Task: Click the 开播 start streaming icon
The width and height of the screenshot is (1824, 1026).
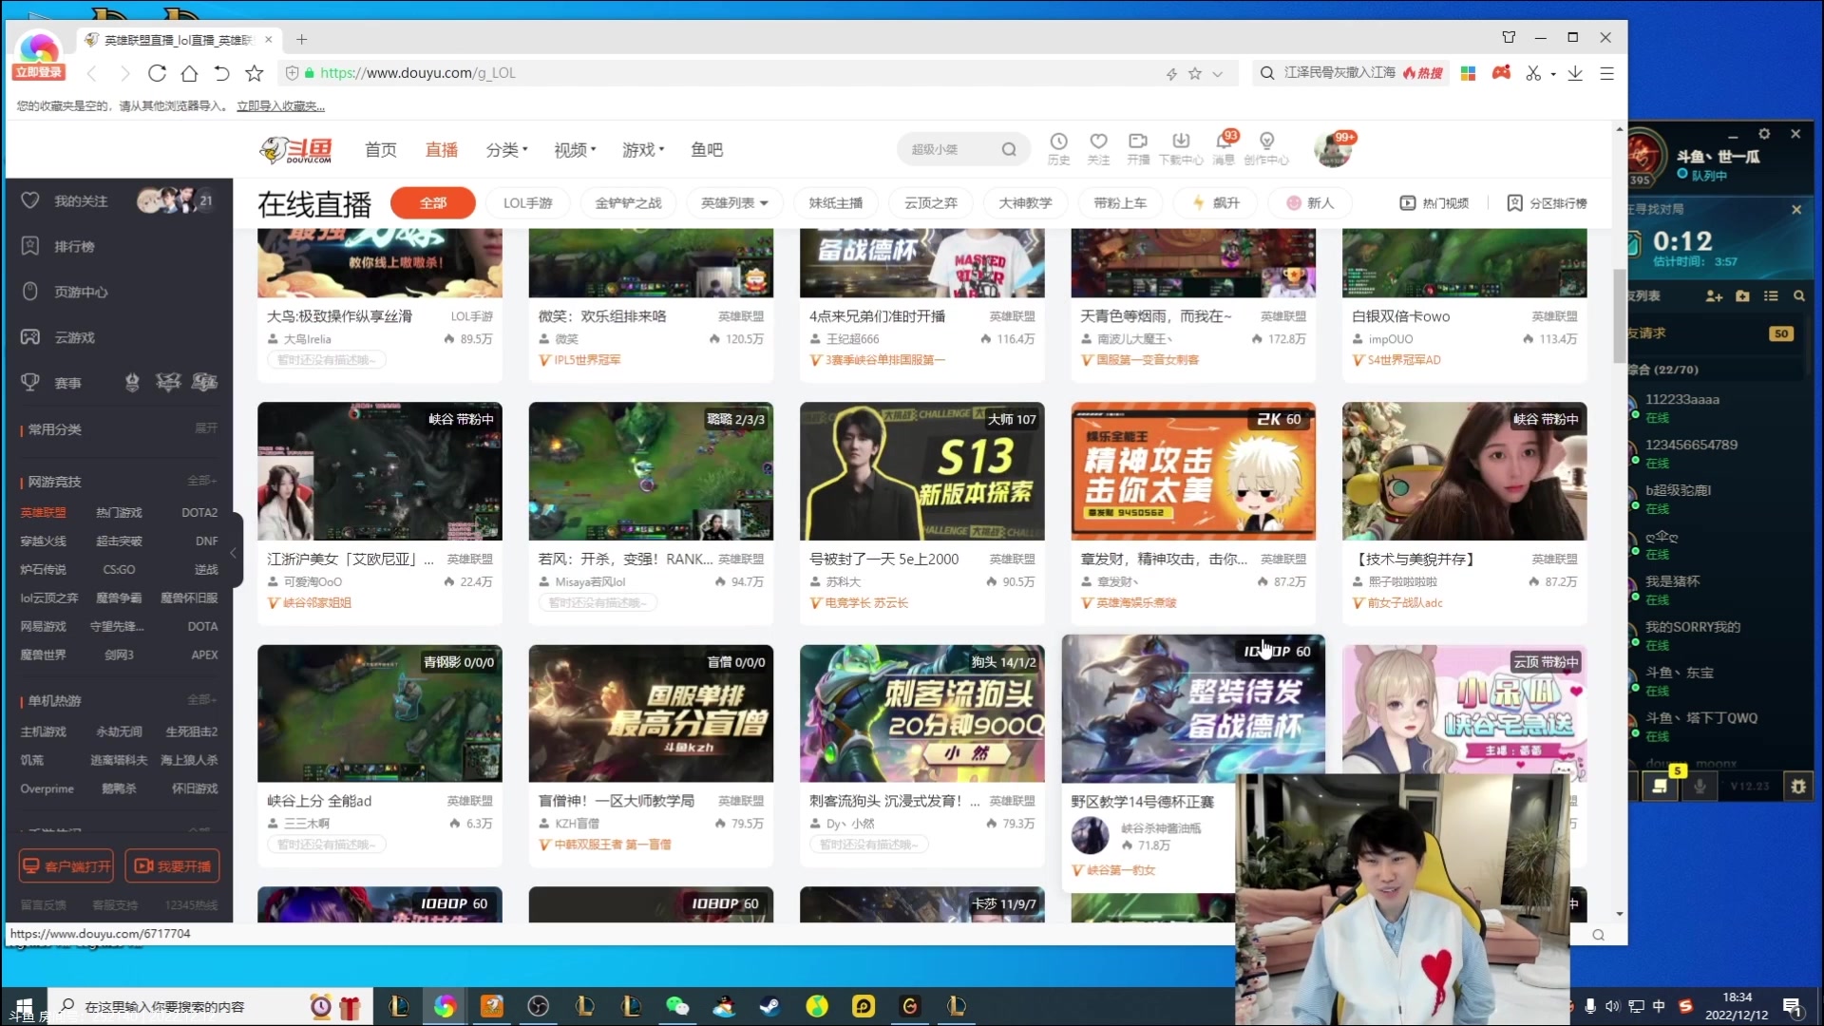Action: [x=1138, y=148]
